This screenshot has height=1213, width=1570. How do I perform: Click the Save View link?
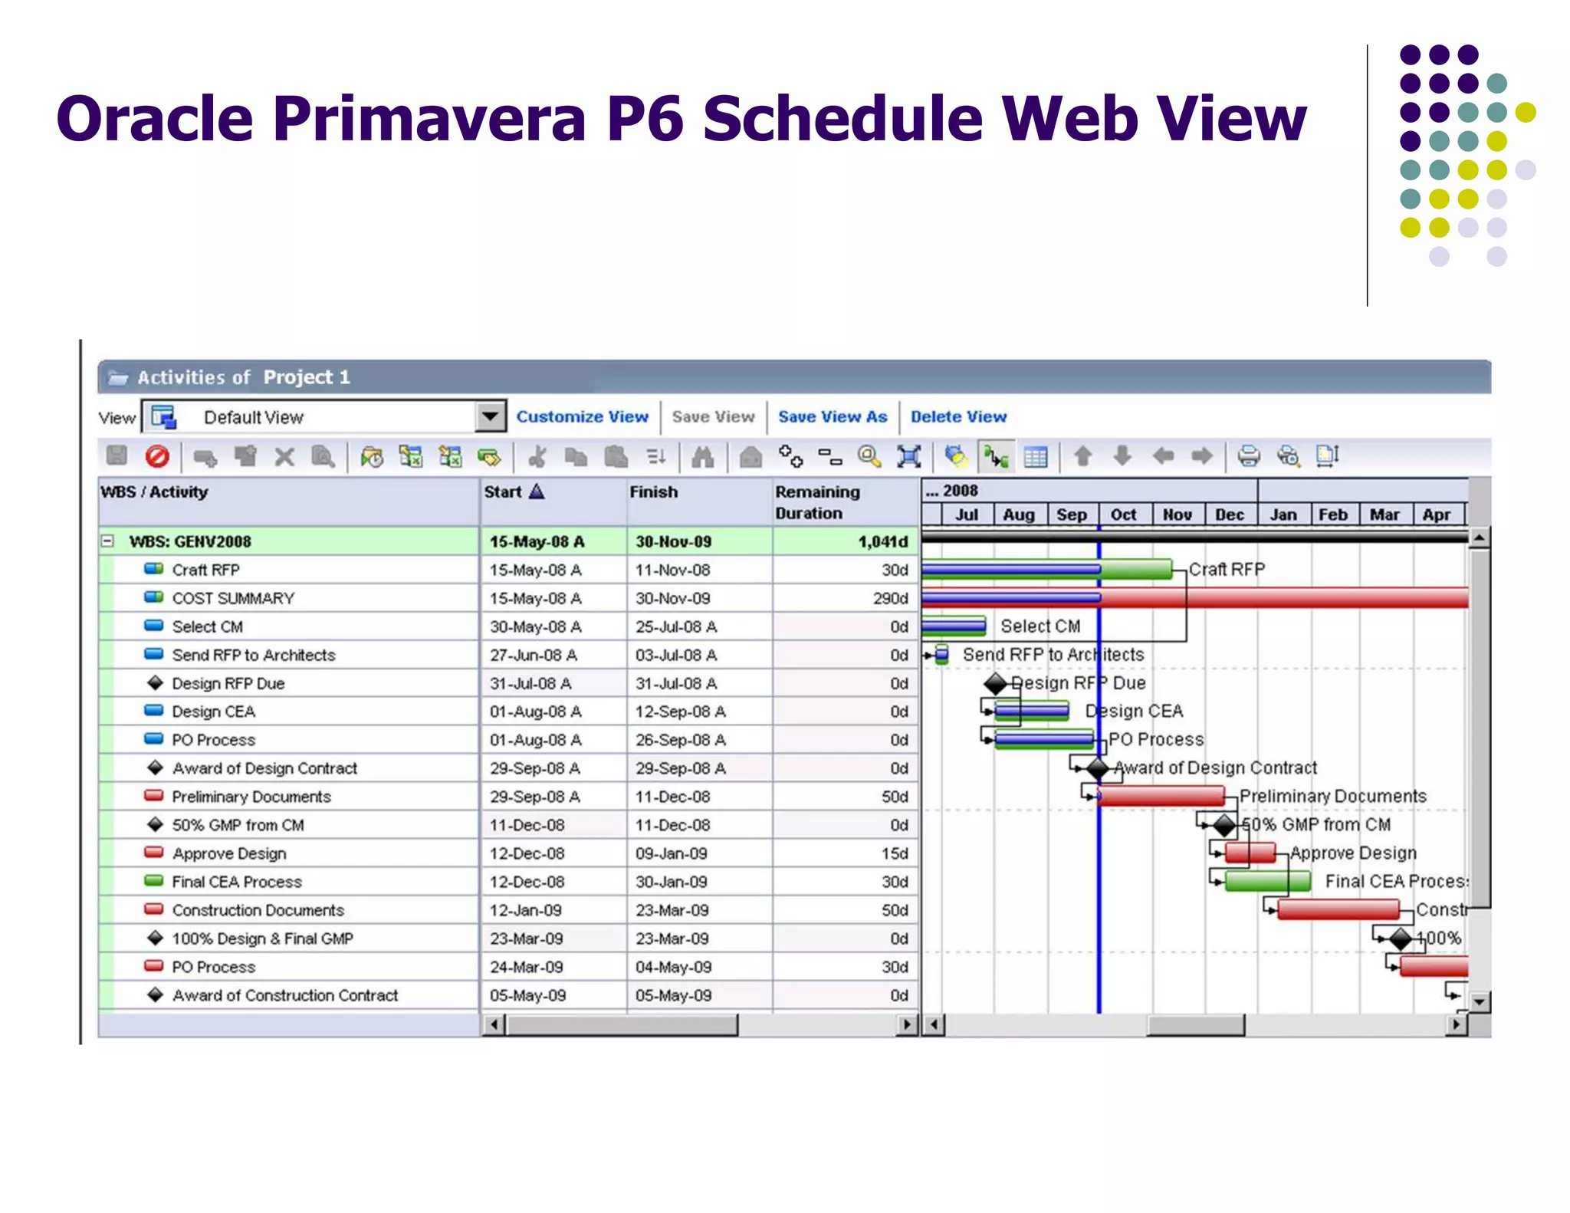(713, 416)
